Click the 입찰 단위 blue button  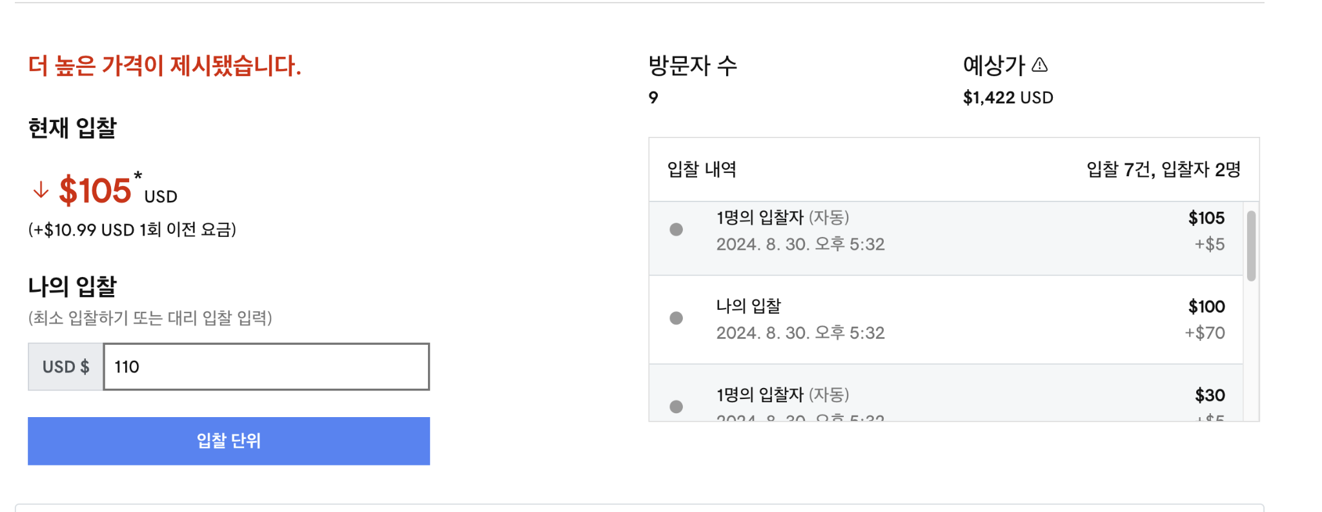[x=229, y=441]
